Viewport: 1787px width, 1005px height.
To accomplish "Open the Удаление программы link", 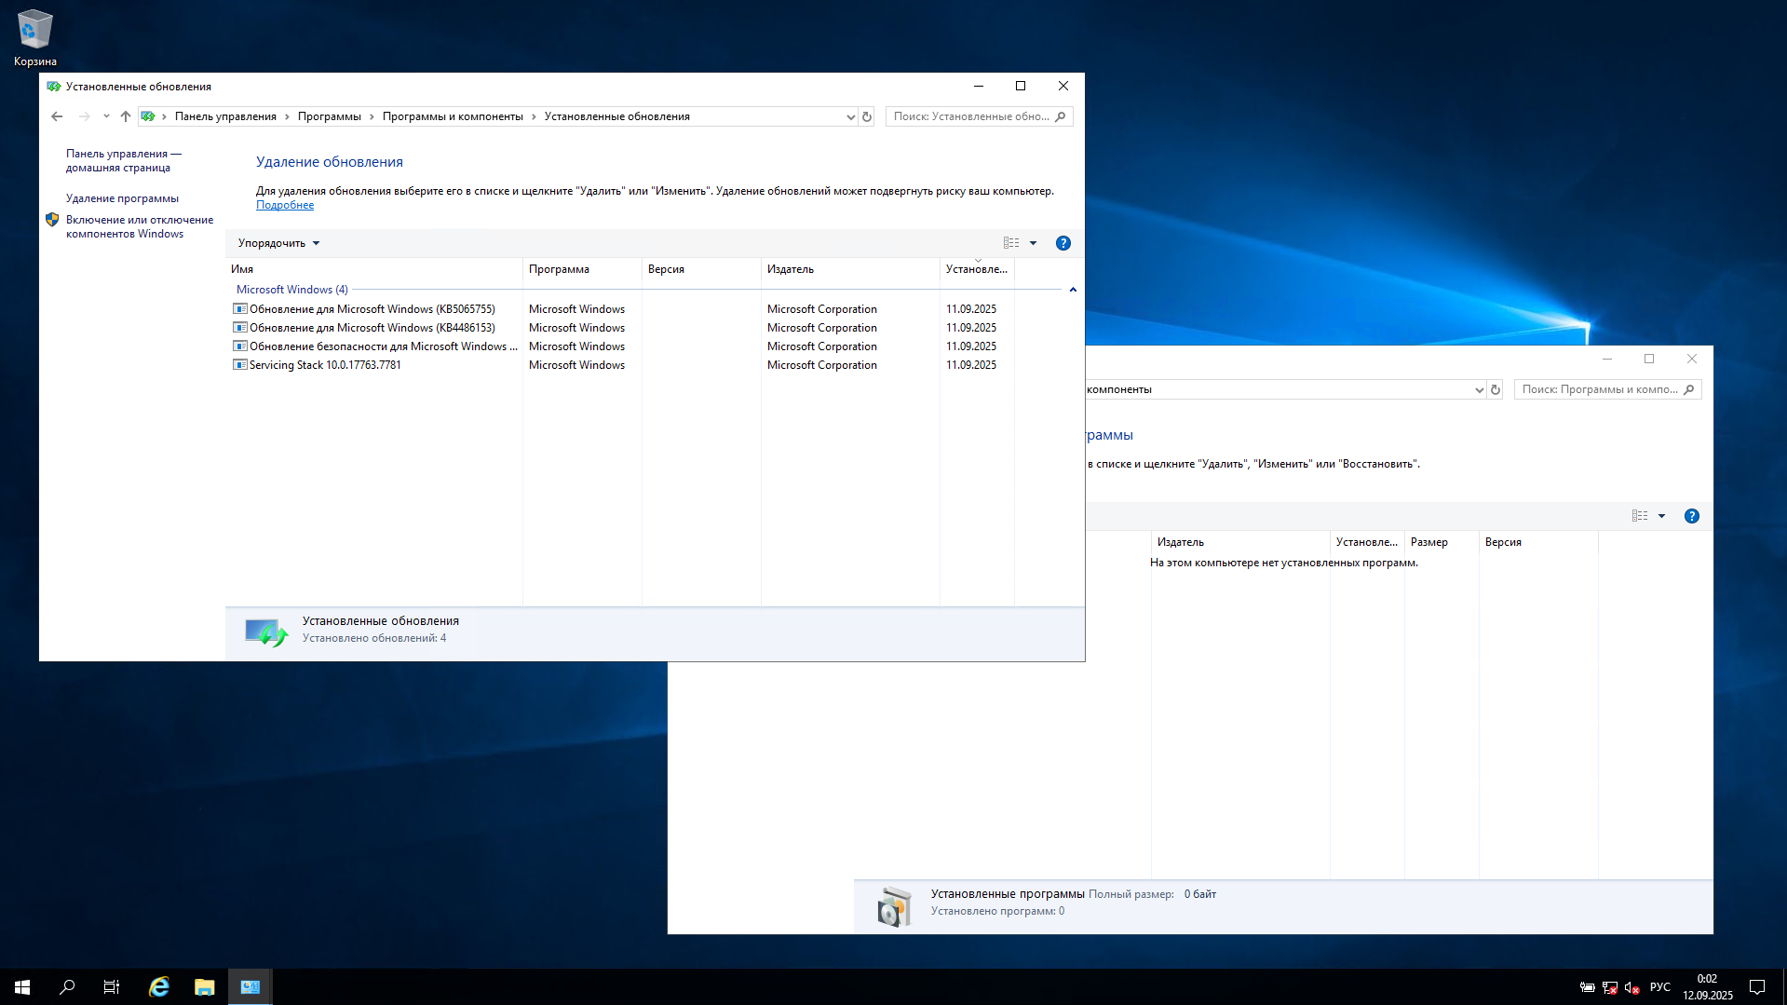I will [122, 198].
